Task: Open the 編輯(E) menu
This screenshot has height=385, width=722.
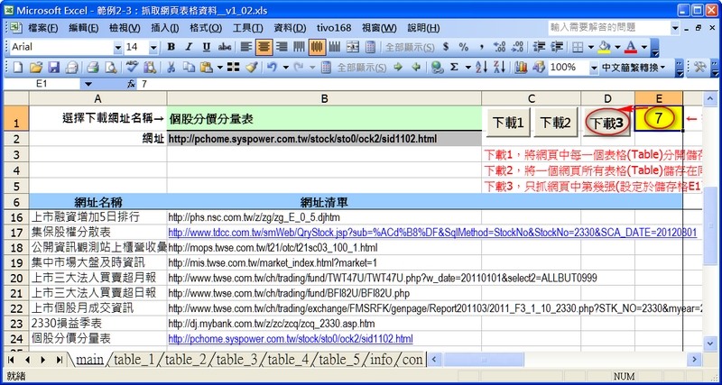Action: tap(83, 28)
